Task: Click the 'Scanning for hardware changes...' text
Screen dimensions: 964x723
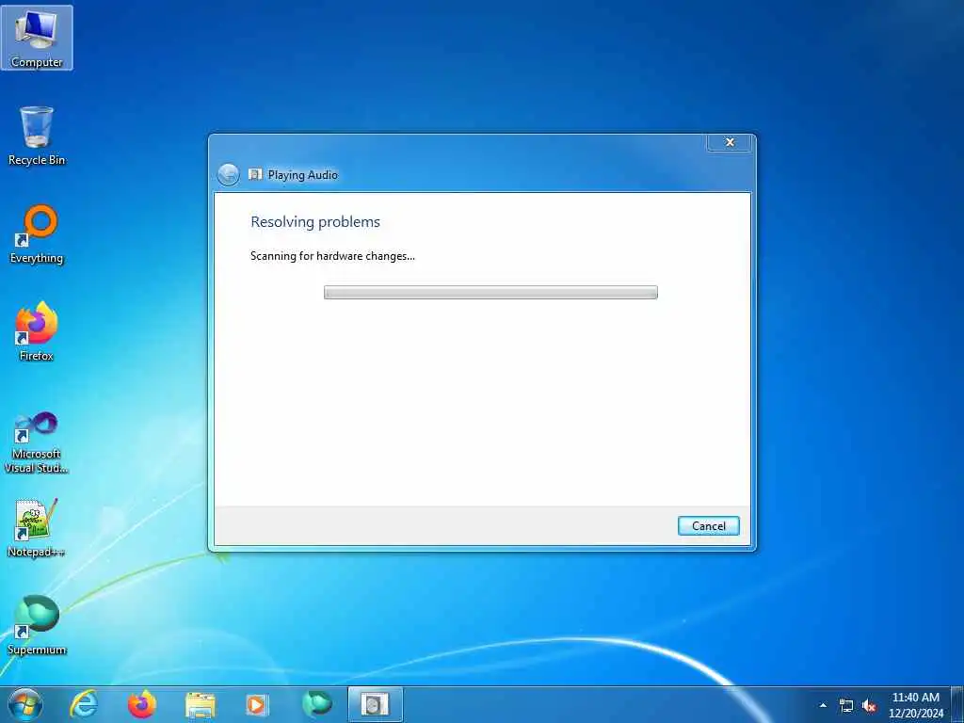Action: [332, 256]
